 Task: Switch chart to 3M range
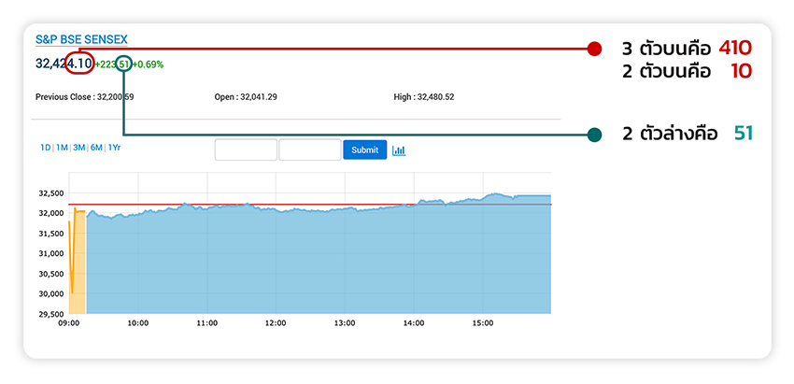[78, 148]
